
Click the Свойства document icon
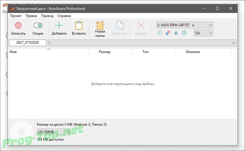[x=119, y=25]
